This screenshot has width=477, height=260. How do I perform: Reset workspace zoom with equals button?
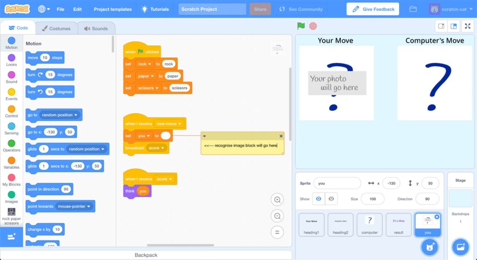(277, 233)
